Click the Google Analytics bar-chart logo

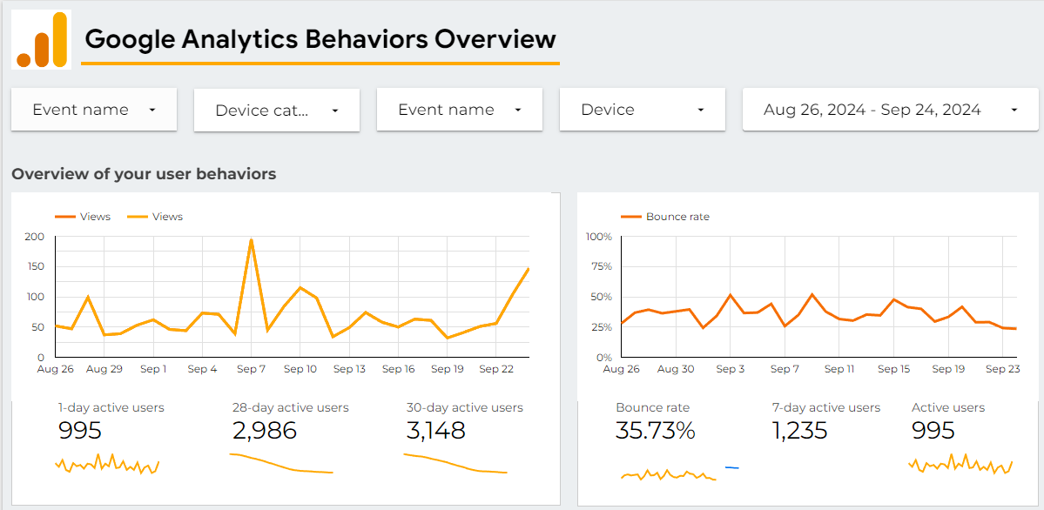point(41,40)
